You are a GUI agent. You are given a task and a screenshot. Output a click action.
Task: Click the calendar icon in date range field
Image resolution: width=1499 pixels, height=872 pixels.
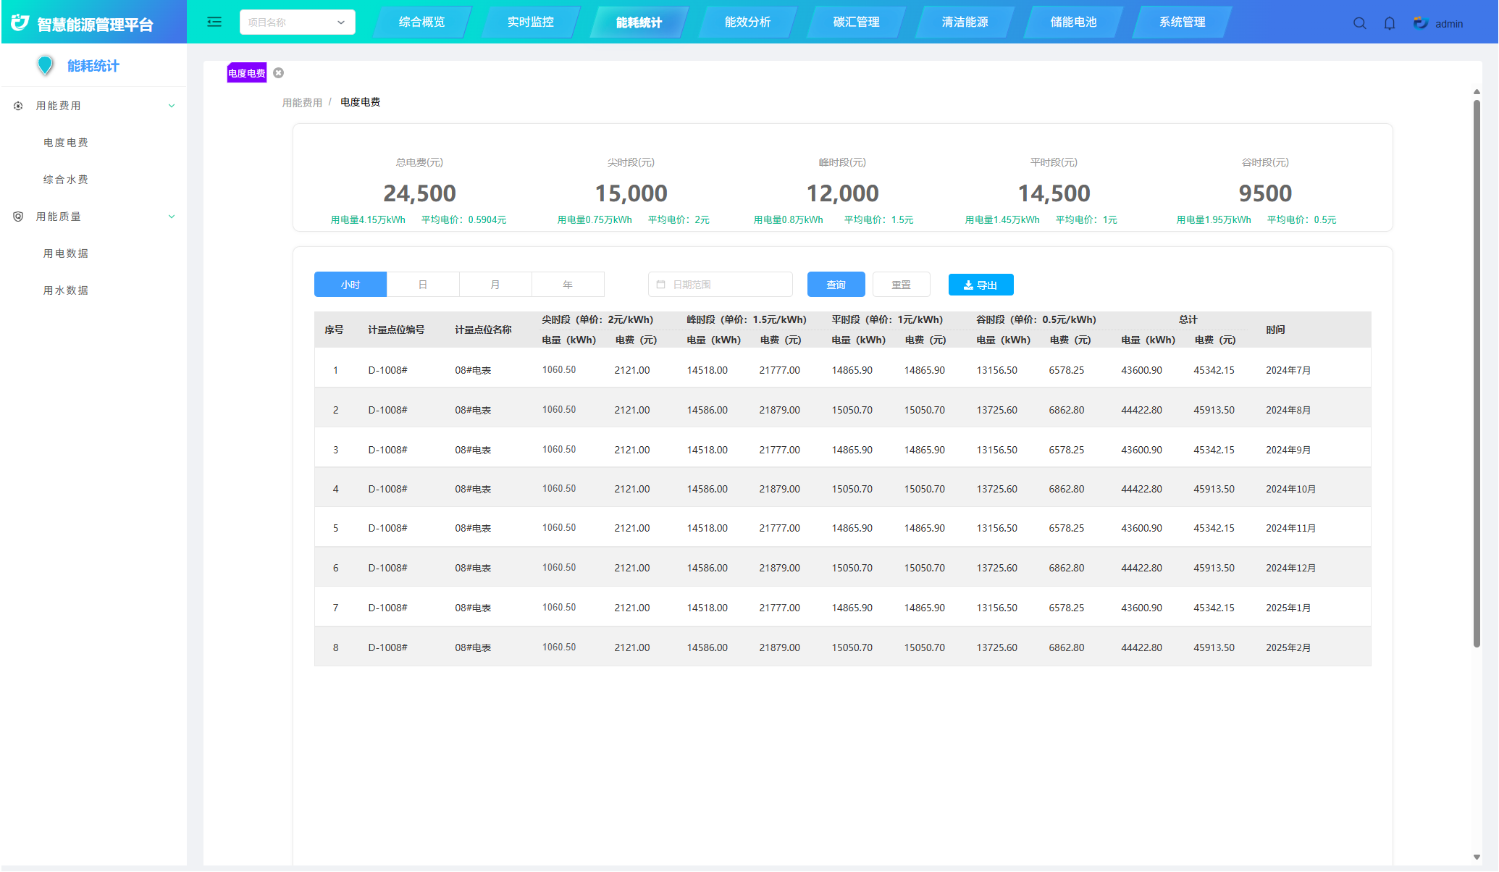point(660,285)
